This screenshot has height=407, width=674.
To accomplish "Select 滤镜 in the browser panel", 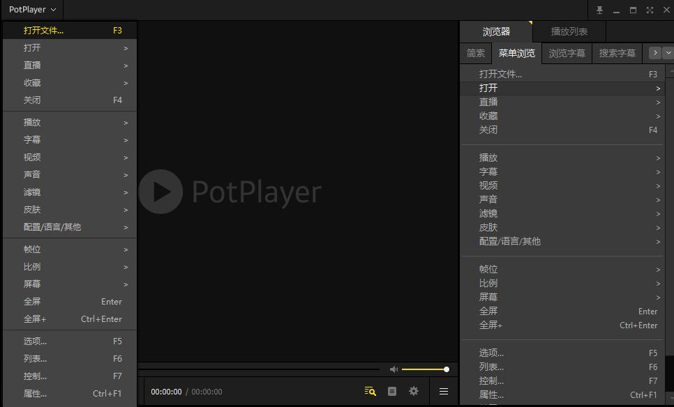I will pos(562,213).
